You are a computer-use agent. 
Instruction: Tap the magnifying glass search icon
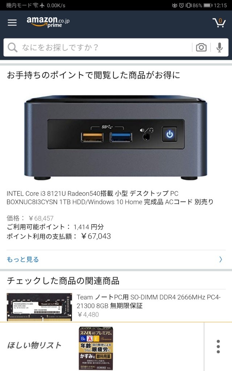pyautogui.click(x=12, y=47)
